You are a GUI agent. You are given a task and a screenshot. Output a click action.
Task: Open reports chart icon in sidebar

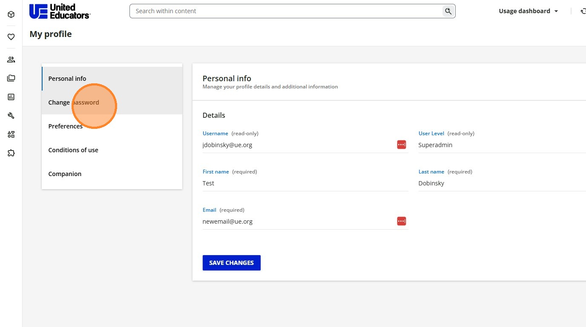[x=11, y=97]
